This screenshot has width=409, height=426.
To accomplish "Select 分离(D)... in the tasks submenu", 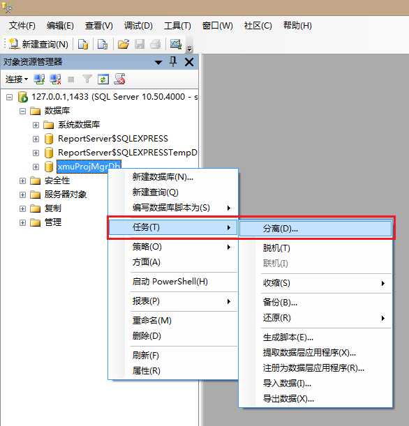I will click(x=315, y=229).
